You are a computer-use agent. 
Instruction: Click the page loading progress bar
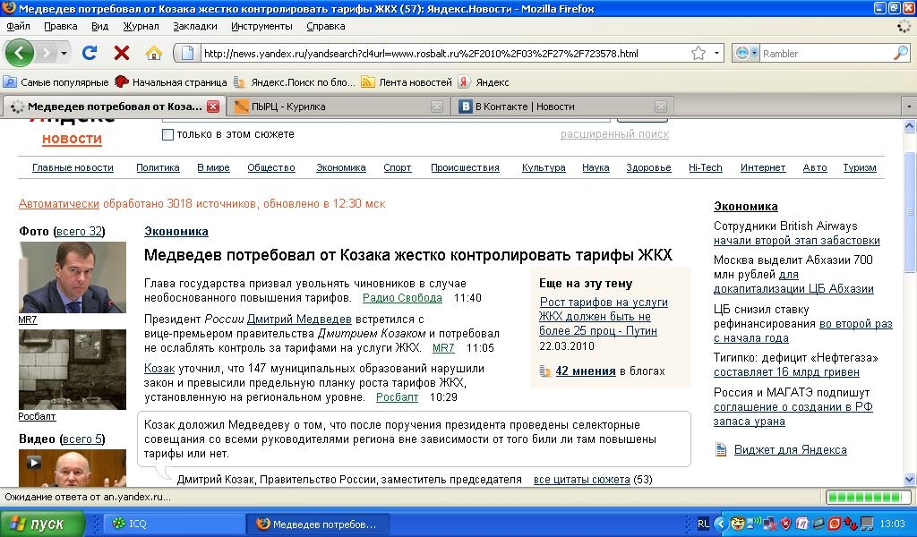[867, 498]
